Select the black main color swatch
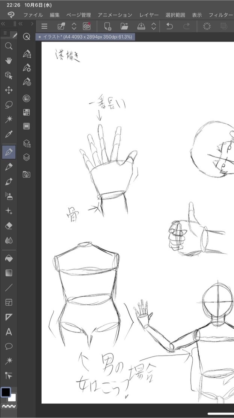 (6, 392)
